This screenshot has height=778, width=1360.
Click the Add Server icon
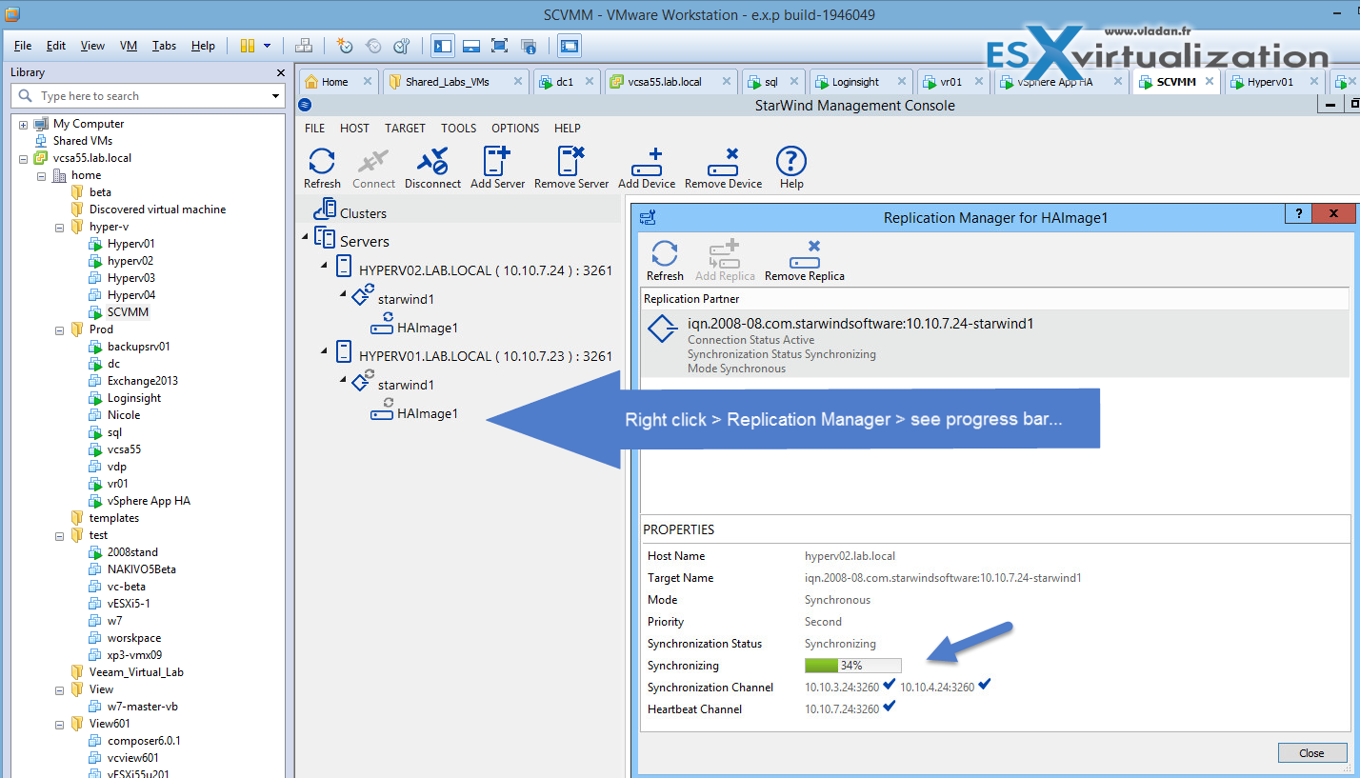click(x=497, y=161)
